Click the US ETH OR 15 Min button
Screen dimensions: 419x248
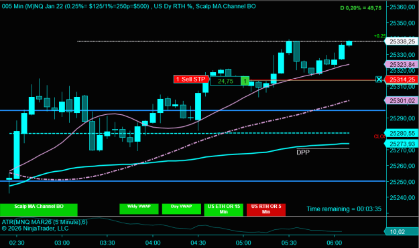(x=224, y=209)
